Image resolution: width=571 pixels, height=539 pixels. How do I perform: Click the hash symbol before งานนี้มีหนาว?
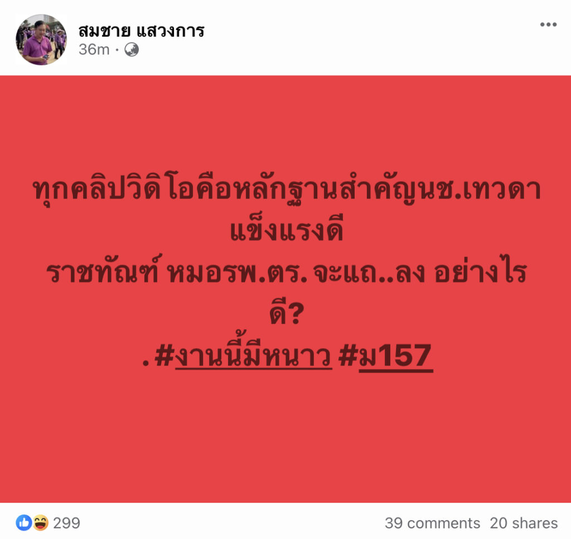point(164,356)
